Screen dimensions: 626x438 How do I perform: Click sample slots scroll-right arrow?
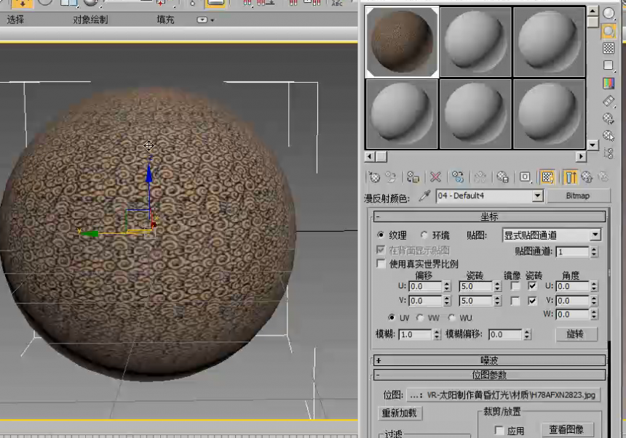point(582,157)
